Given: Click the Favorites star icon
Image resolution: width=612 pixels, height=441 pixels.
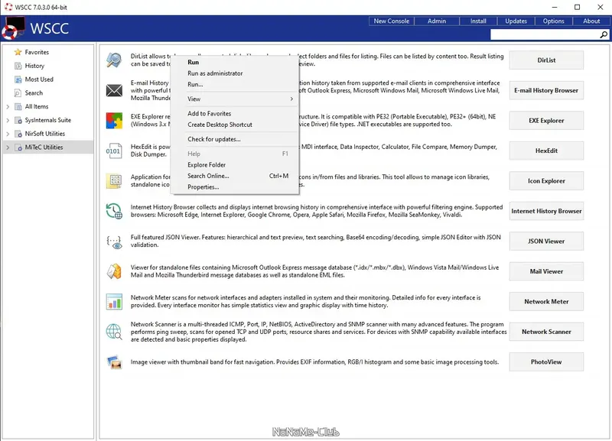Looking at the screenshot, I should (18, 52).
